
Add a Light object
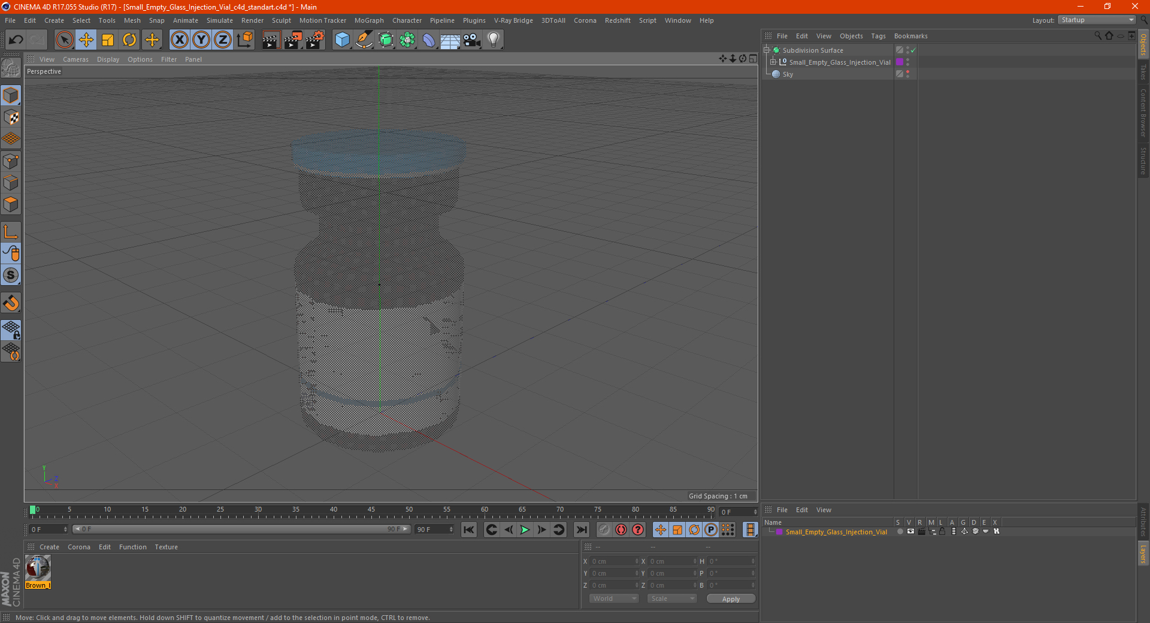(x=494, y=40)
